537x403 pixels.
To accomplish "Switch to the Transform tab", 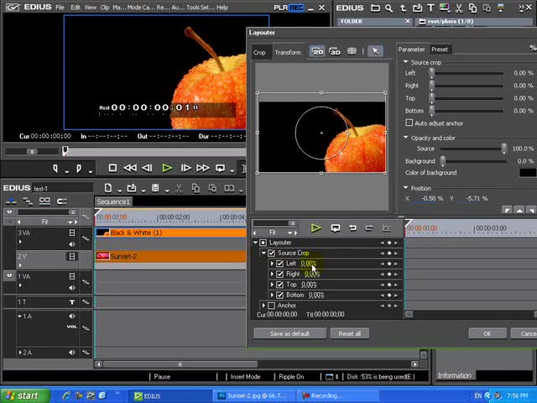I will [288, 52].
